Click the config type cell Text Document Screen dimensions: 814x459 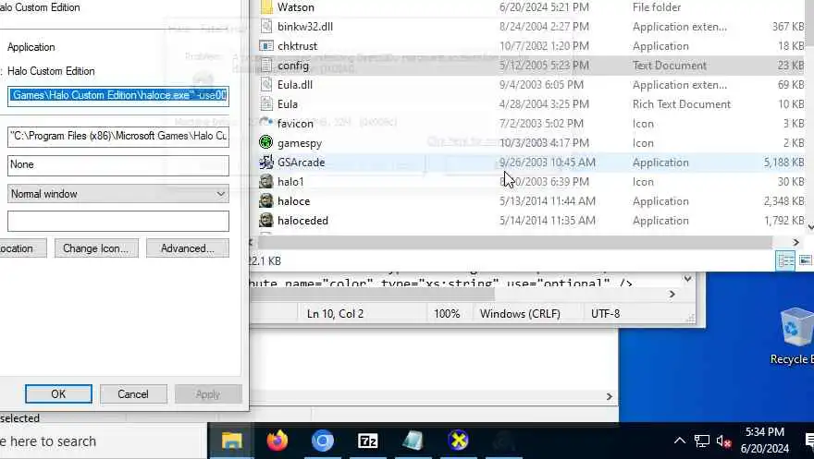point(670,66)
